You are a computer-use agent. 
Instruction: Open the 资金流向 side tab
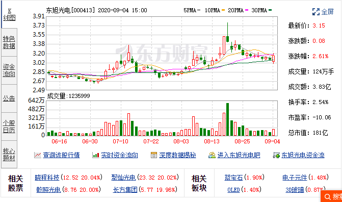pyautogui.click(x=9, y=70)
